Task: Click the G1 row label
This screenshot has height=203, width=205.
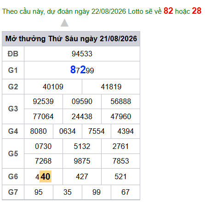Action: (x=13, y=70)
